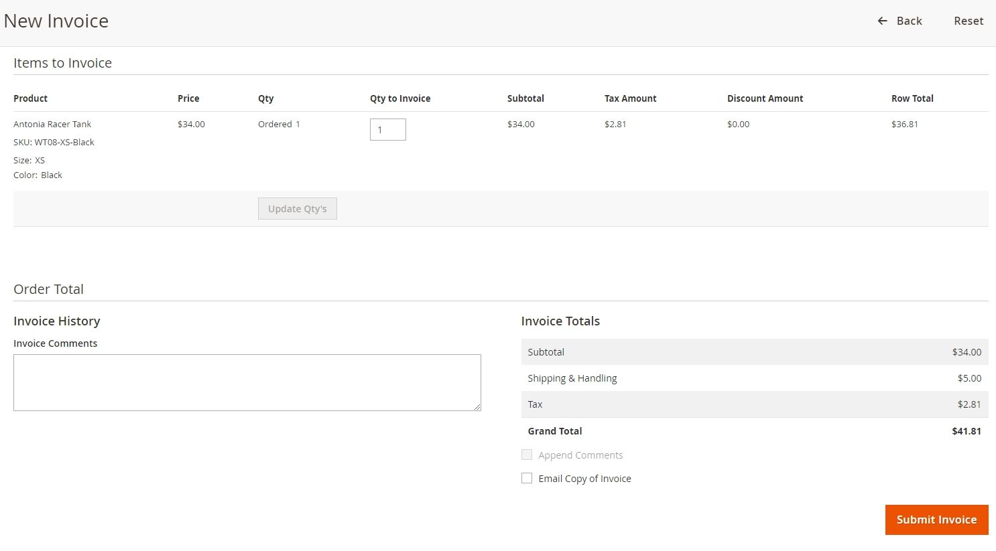
Task: Click inside the Invoice Comments textarea
Action: pos(247,382)
